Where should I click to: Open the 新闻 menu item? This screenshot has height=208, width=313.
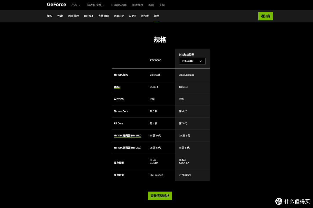tap(151, 5)
